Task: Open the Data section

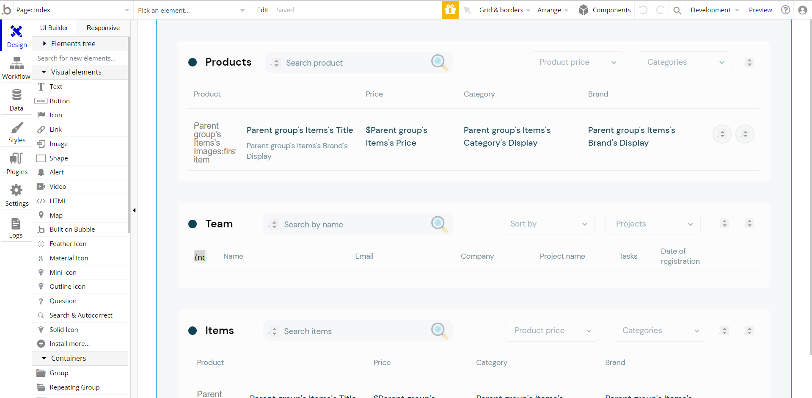Action: (17, 99)
